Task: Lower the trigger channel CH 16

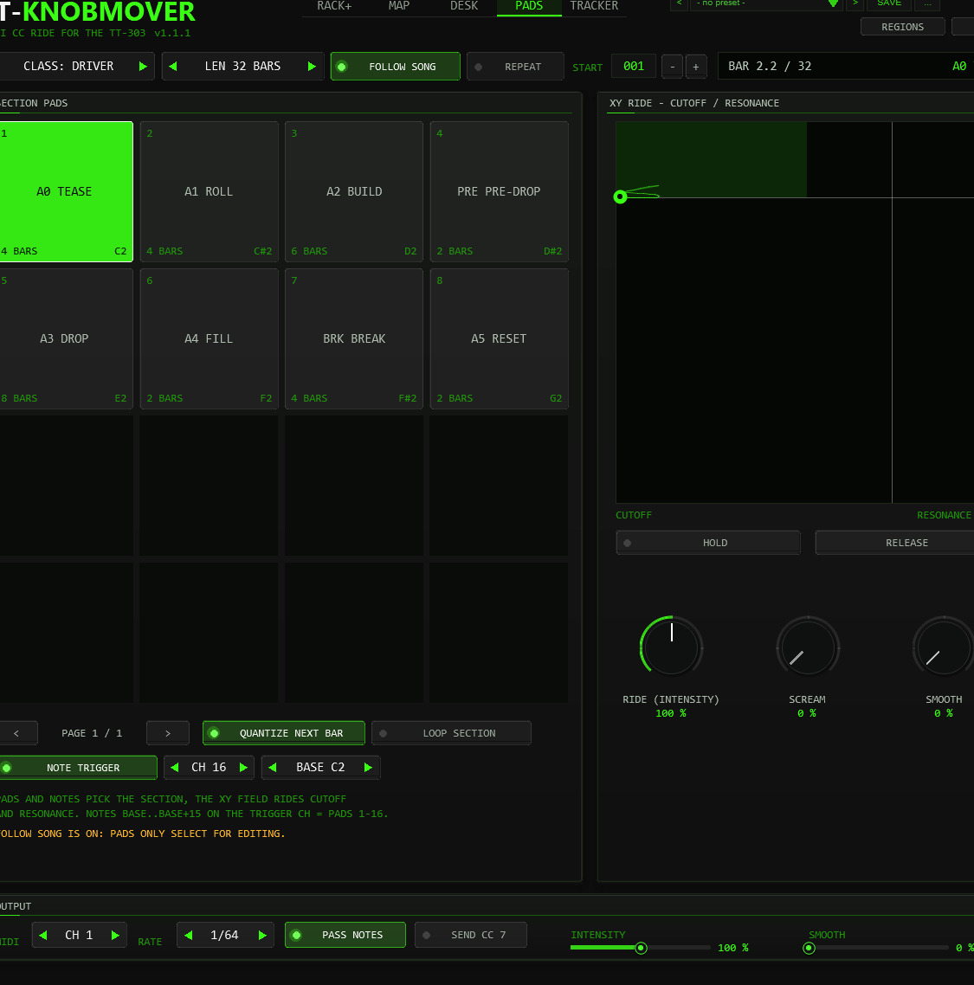Action: point(175,767)
